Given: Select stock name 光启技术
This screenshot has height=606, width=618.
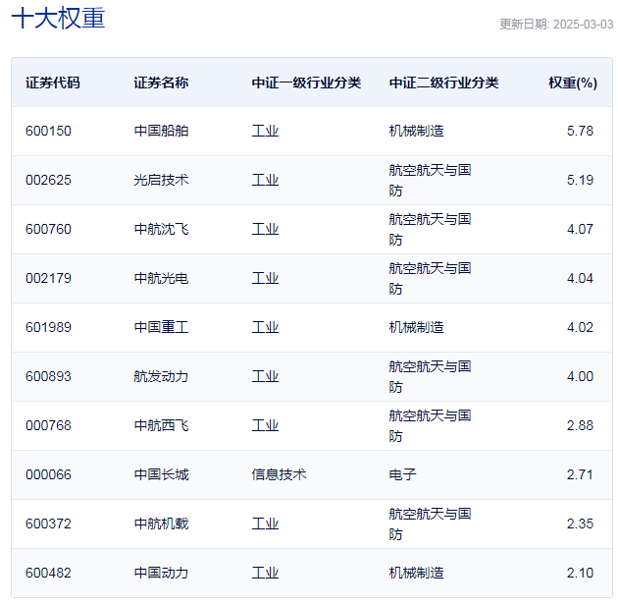Looking at the screenshot, I should [x=161, y=181].
